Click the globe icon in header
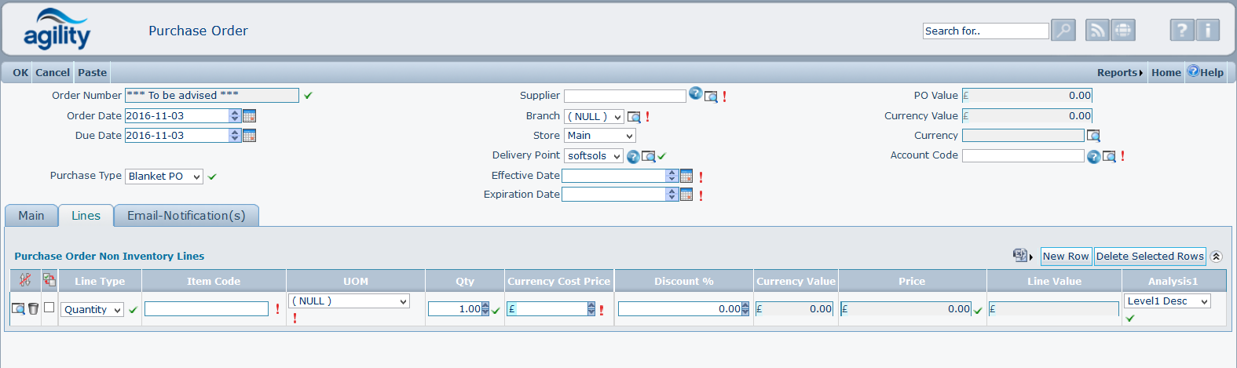The height and width of the screenshot is (368, 1237). 1124,31
